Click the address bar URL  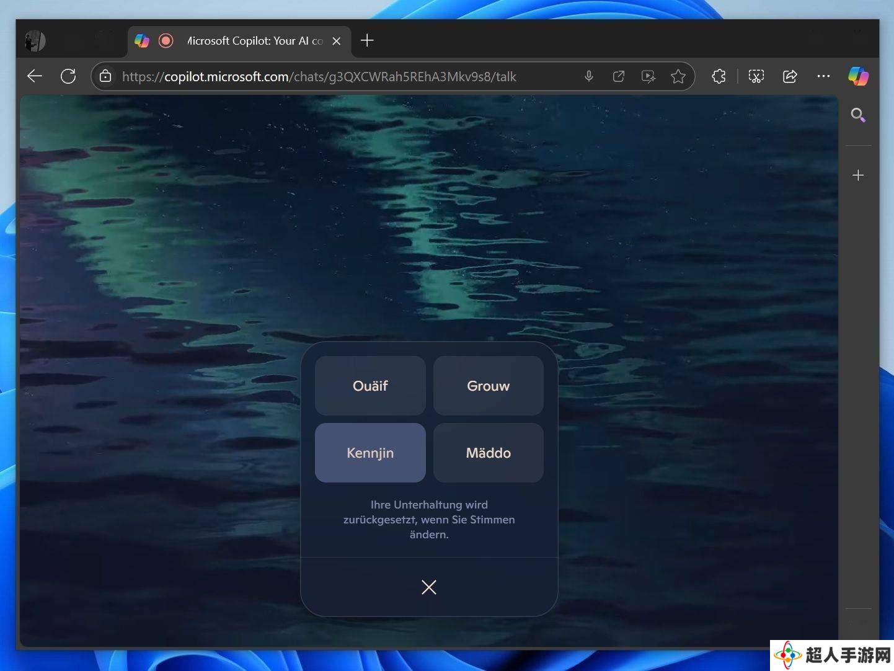[x=319, y=77]
